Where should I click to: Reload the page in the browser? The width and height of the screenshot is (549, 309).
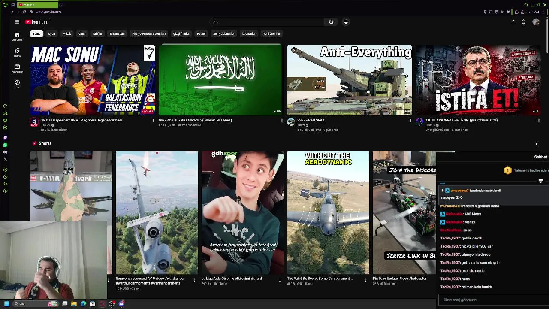(x=24, y=12)
